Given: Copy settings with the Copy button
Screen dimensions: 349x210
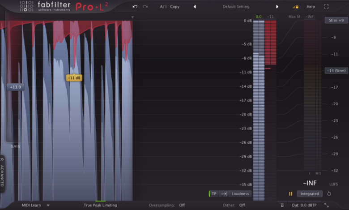Looking at the screenshot, I should [x=174, y=7].
